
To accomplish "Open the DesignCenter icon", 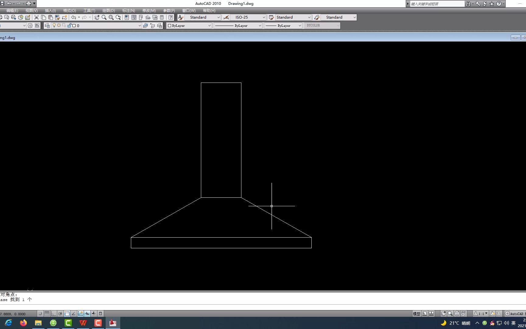I will 134,17.
